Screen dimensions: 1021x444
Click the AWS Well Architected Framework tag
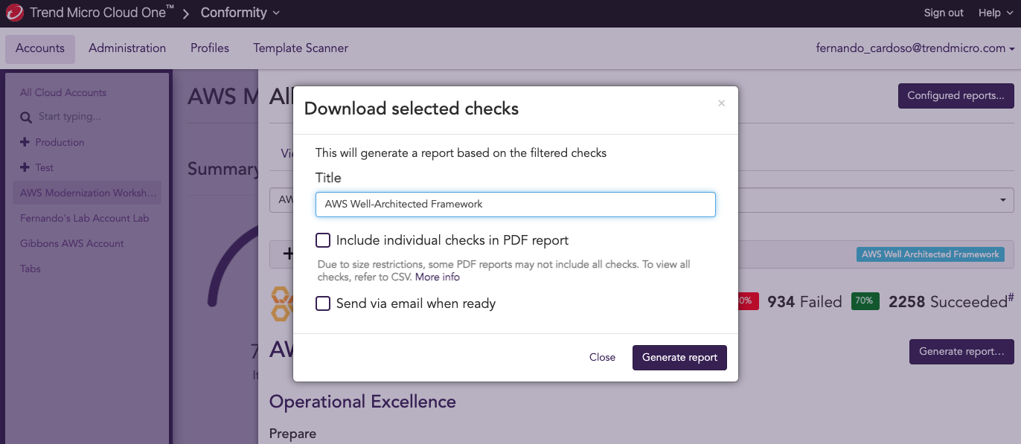click(x=930, y=254)
